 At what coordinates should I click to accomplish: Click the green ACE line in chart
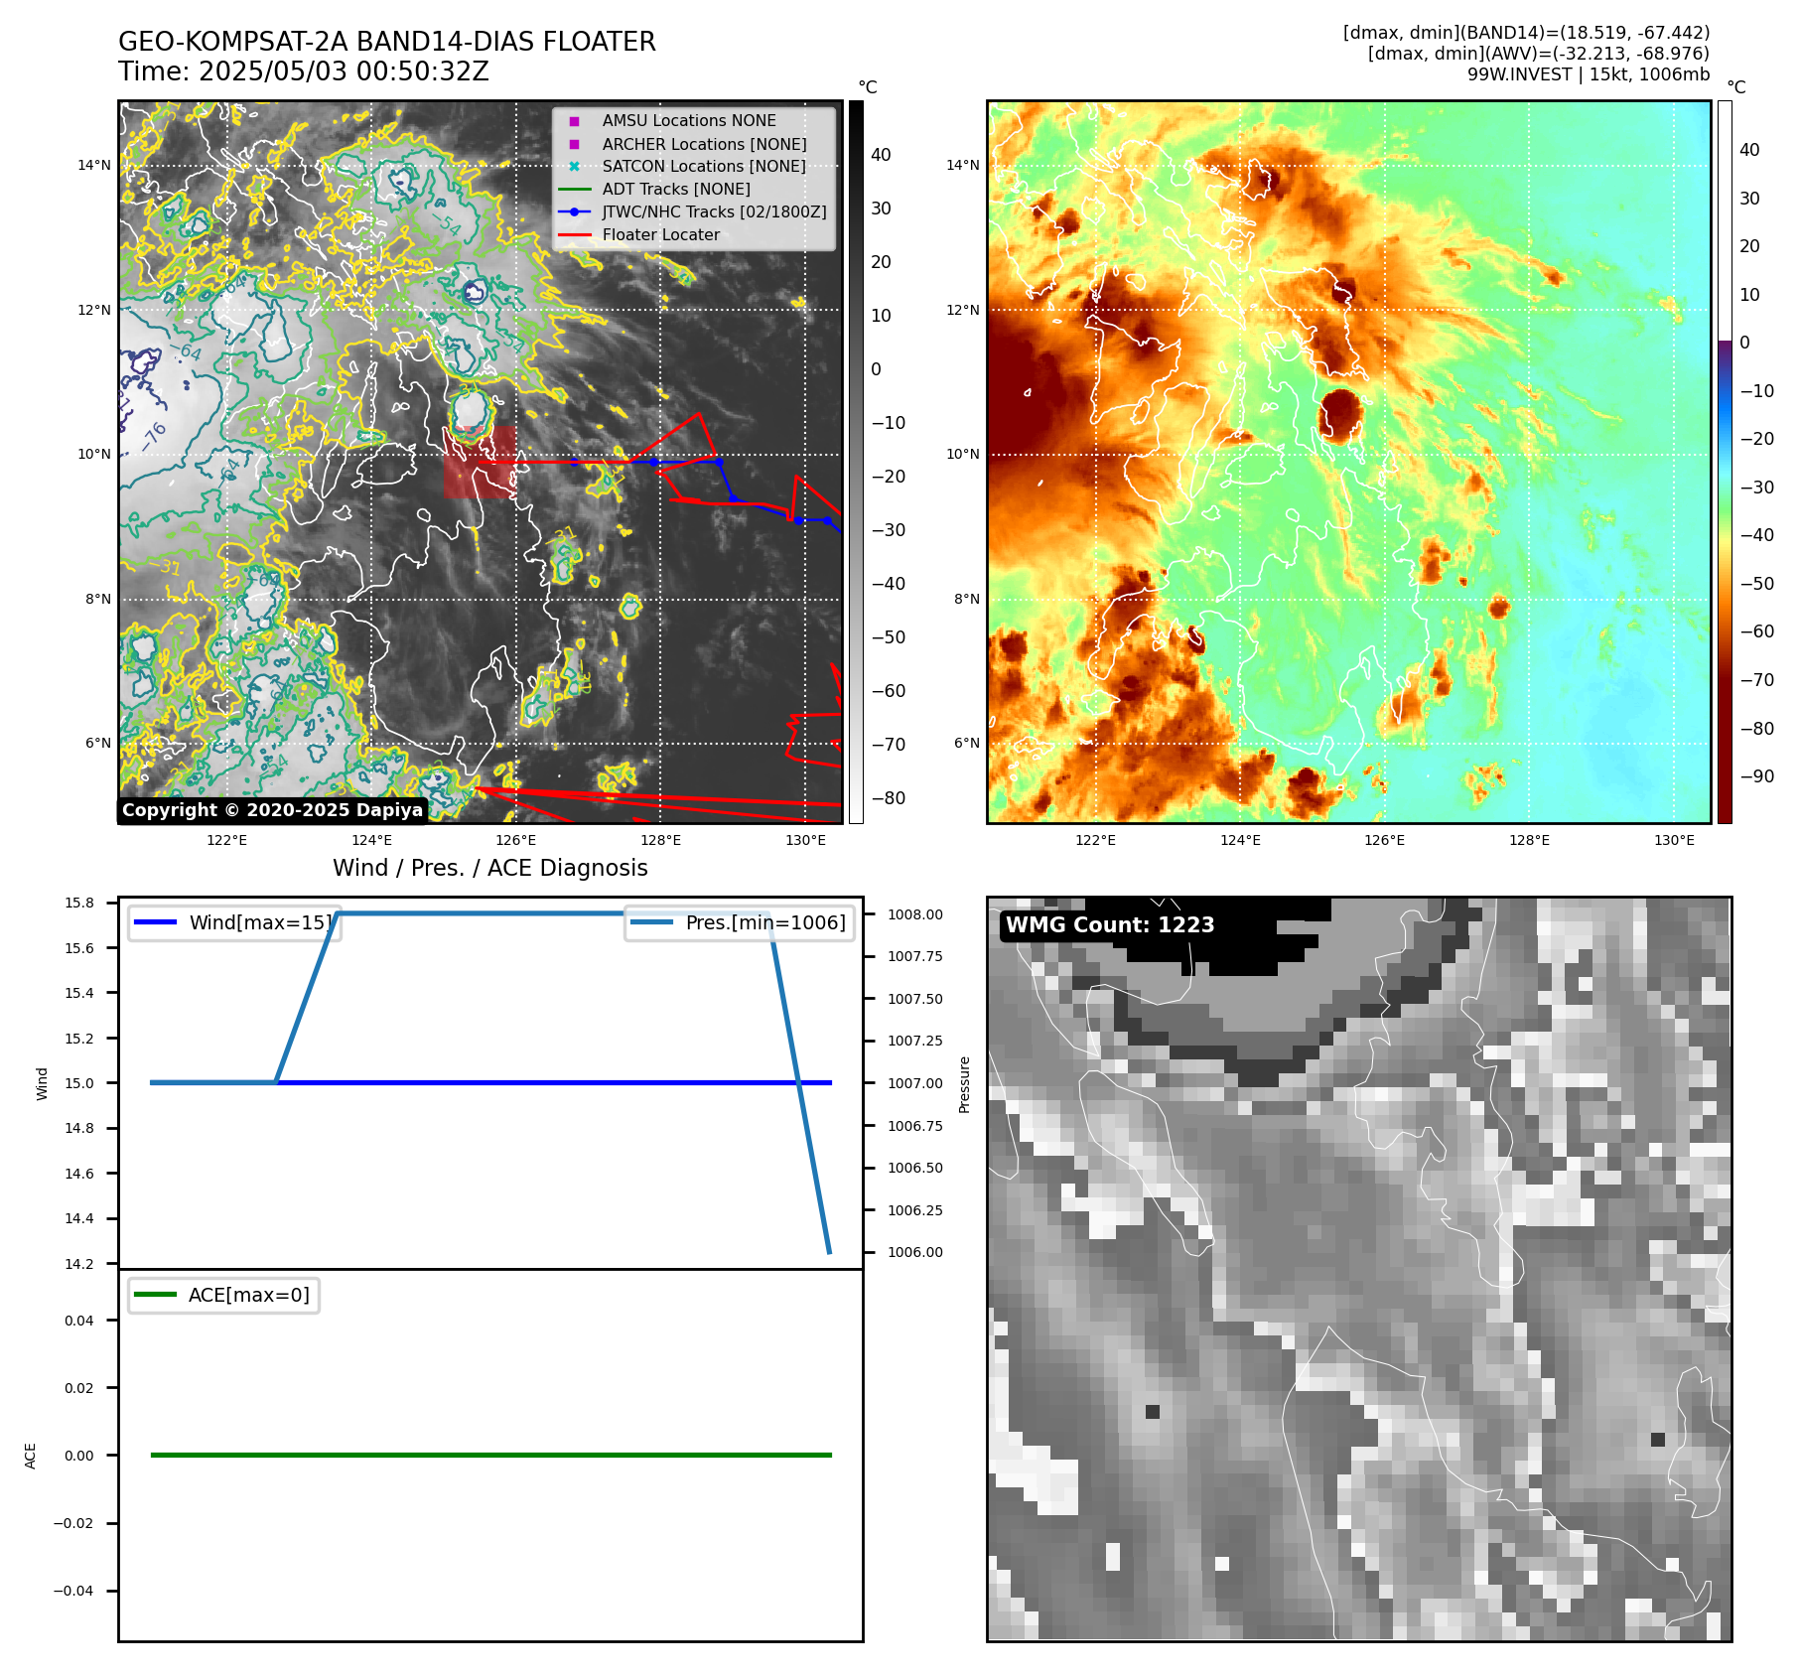(x=490, y=1456)
